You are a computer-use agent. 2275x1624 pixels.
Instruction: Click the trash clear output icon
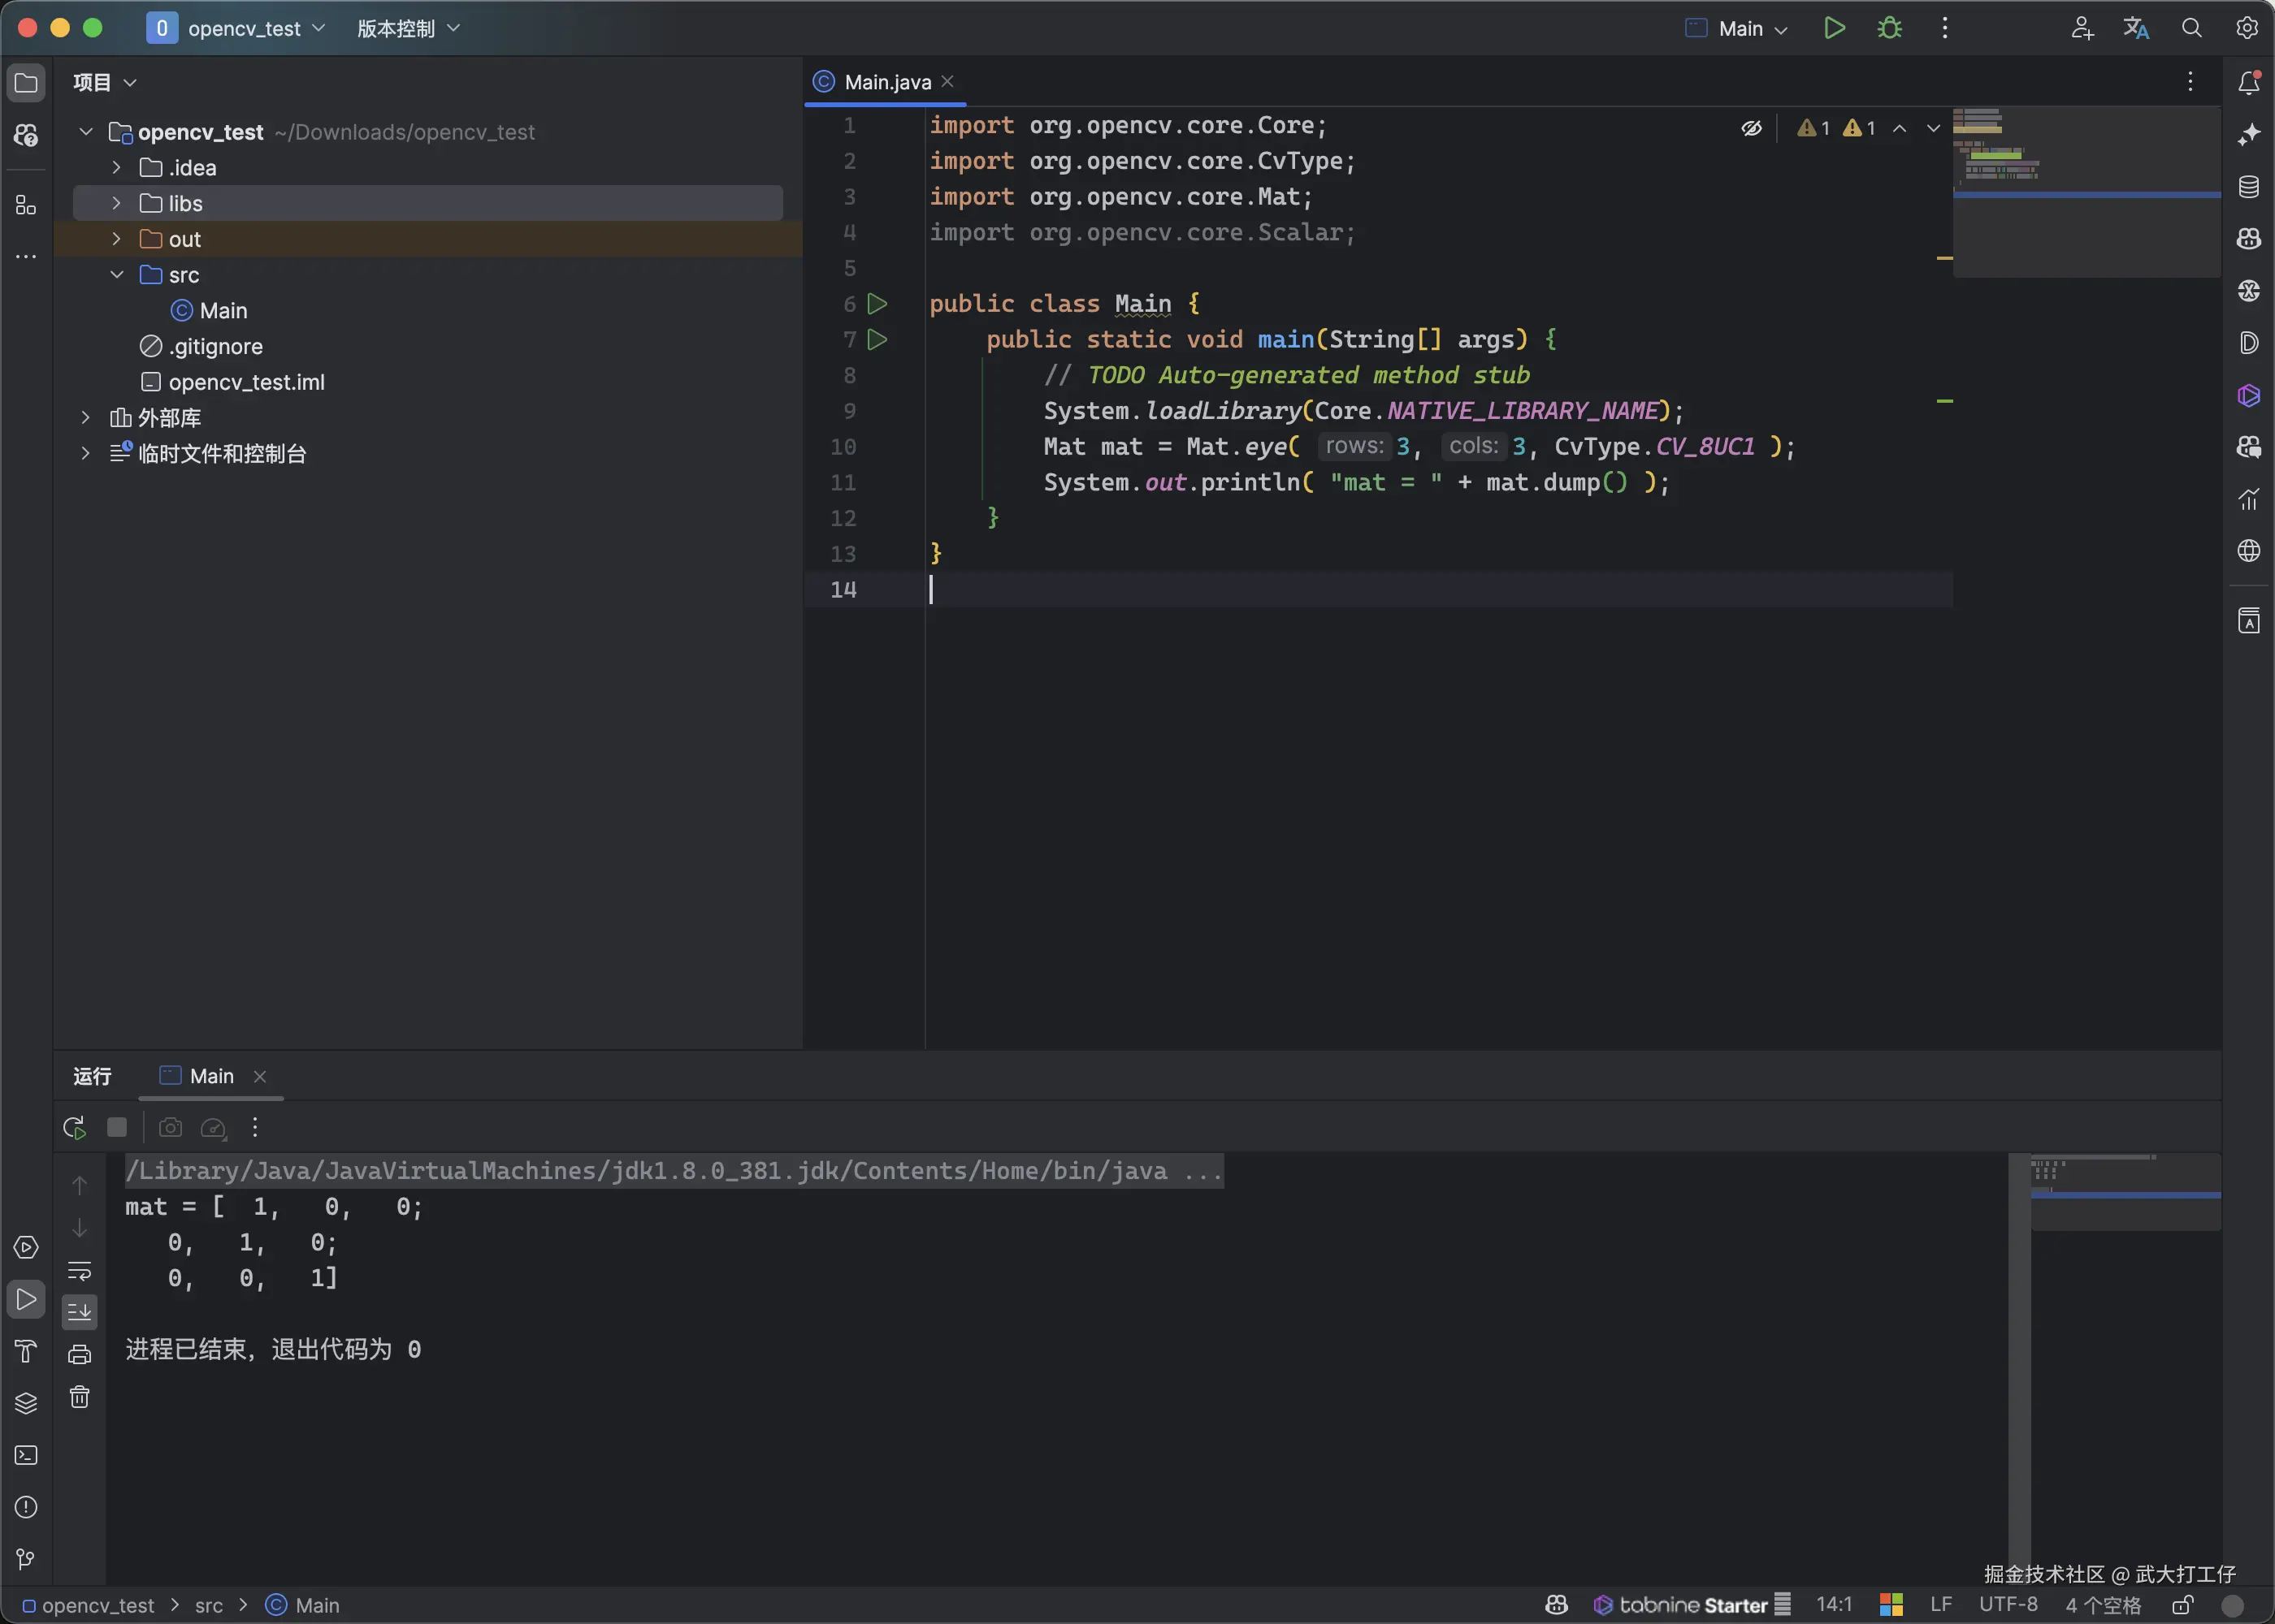pyautogui.click(x=80, y=1397)
